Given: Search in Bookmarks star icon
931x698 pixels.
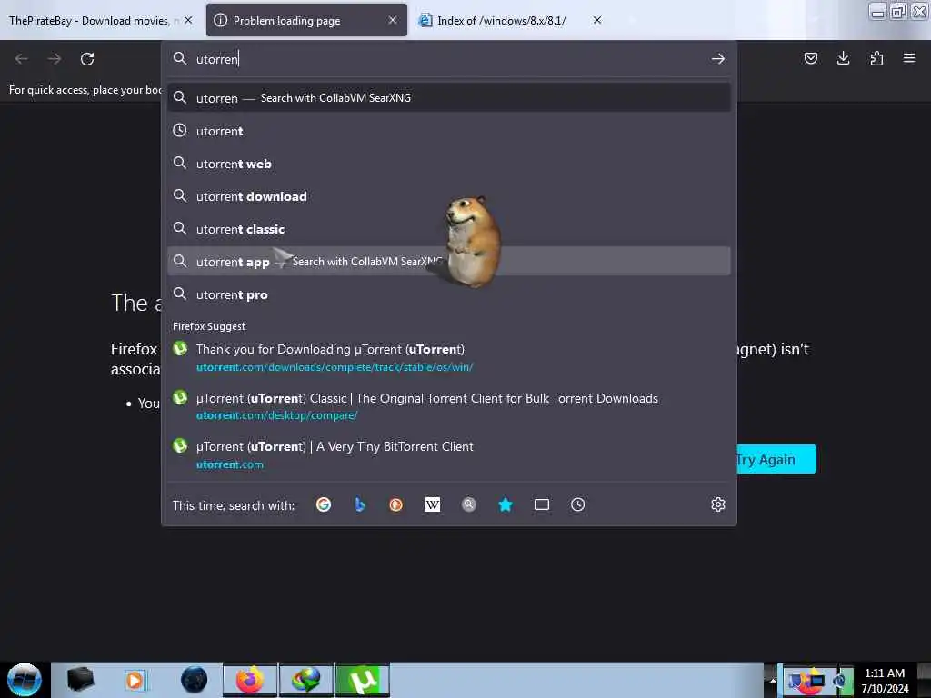Looking at the screenshot, I should (506, 504).
